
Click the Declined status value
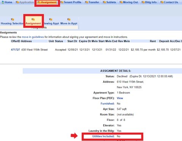pos(122,76)
